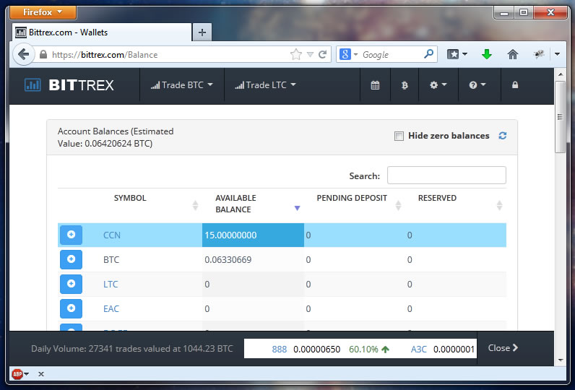The image size is (575, 390).
Task: Click the scrollbar down arrow
Action: pyautogui.click(x=560, y=360)
